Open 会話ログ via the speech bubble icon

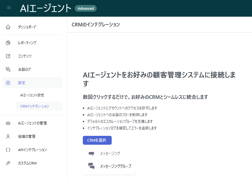click(8, 69)
